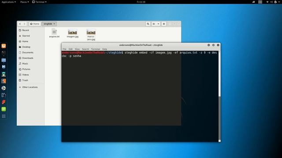Screen dimensions: 282x158
Task: Select arquivo.txt file icon
Action: click(x=54, y=32)
